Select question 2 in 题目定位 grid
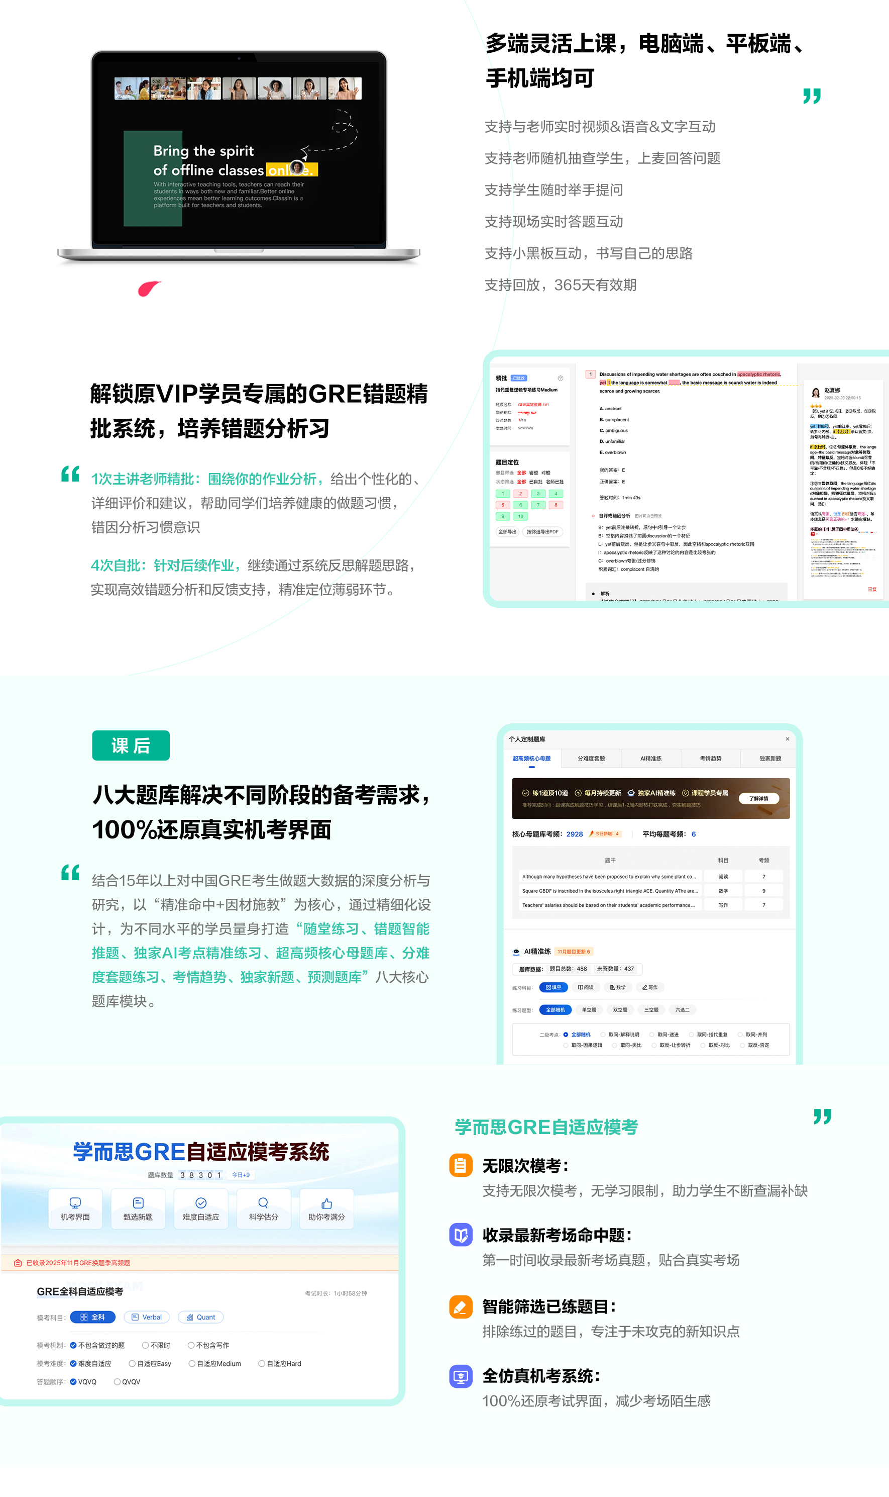The height and width of the screenshot is (1497, 889). 519,494
